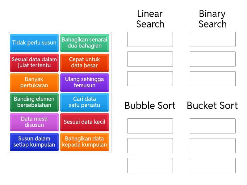Click the 'Banyak pertukaran' tile
The image size is (247, 185).
[x=34, y=82]
